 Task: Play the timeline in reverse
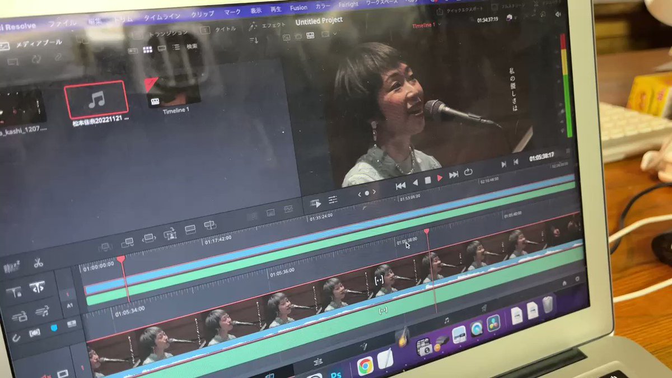pos(415,183)
